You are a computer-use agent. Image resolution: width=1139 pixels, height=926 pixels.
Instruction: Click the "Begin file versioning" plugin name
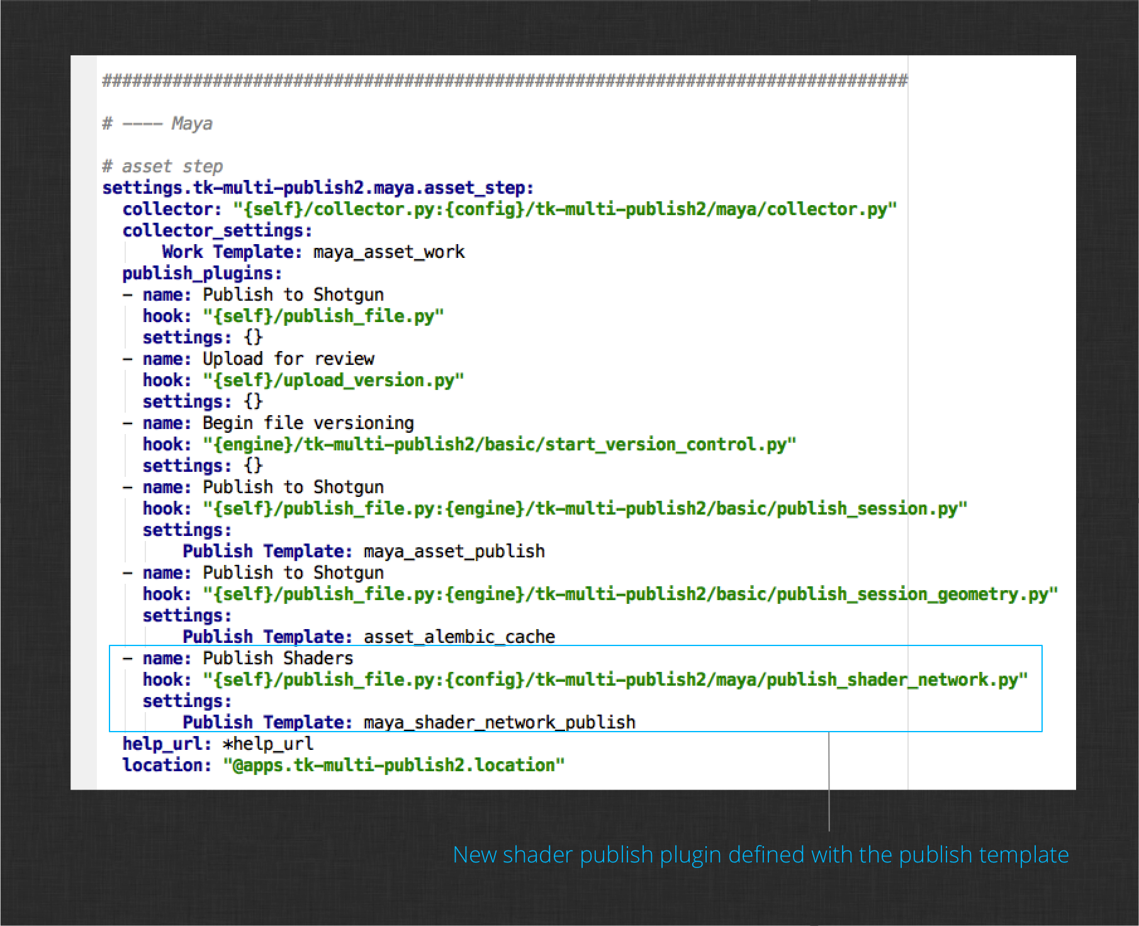(308, 423)
